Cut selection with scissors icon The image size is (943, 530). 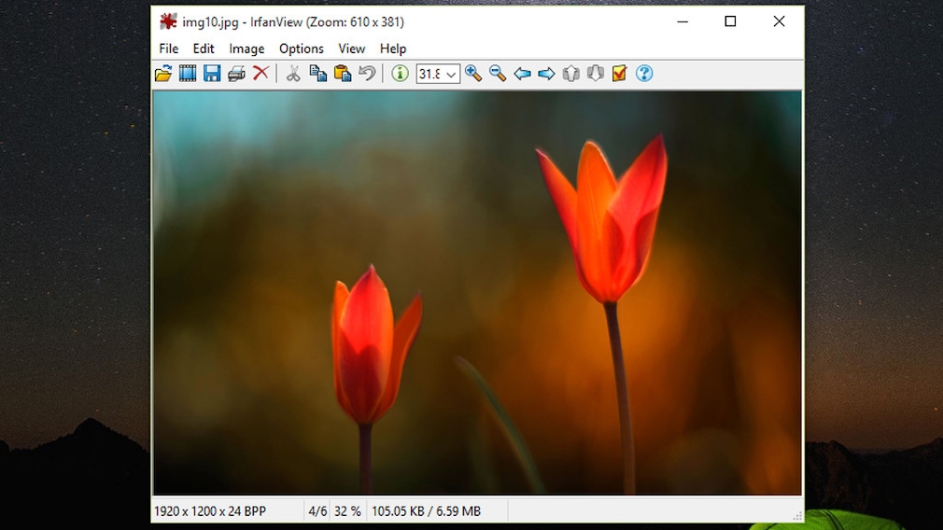[293, 74]
